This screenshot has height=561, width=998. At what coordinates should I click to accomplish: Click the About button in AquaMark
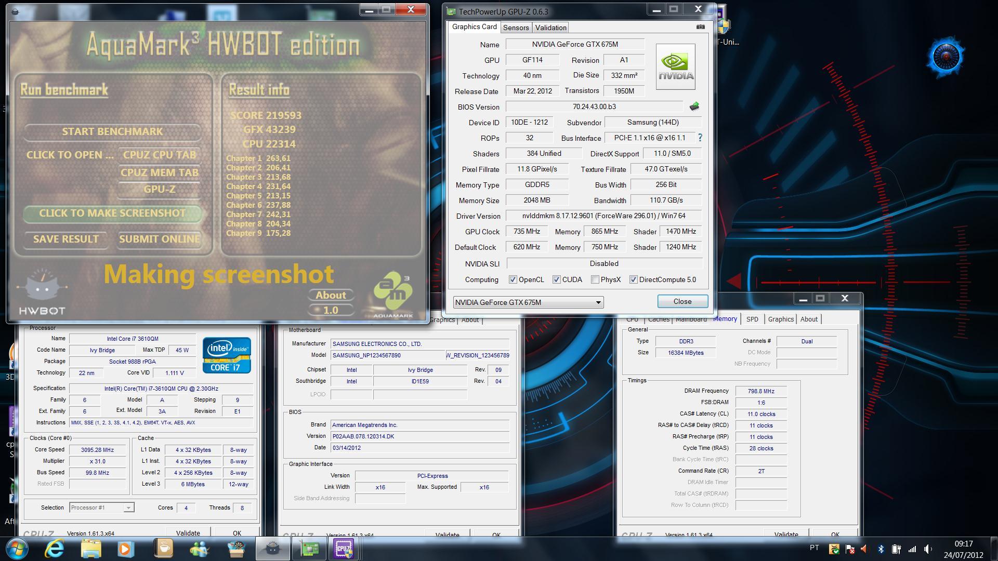(331, 295)
